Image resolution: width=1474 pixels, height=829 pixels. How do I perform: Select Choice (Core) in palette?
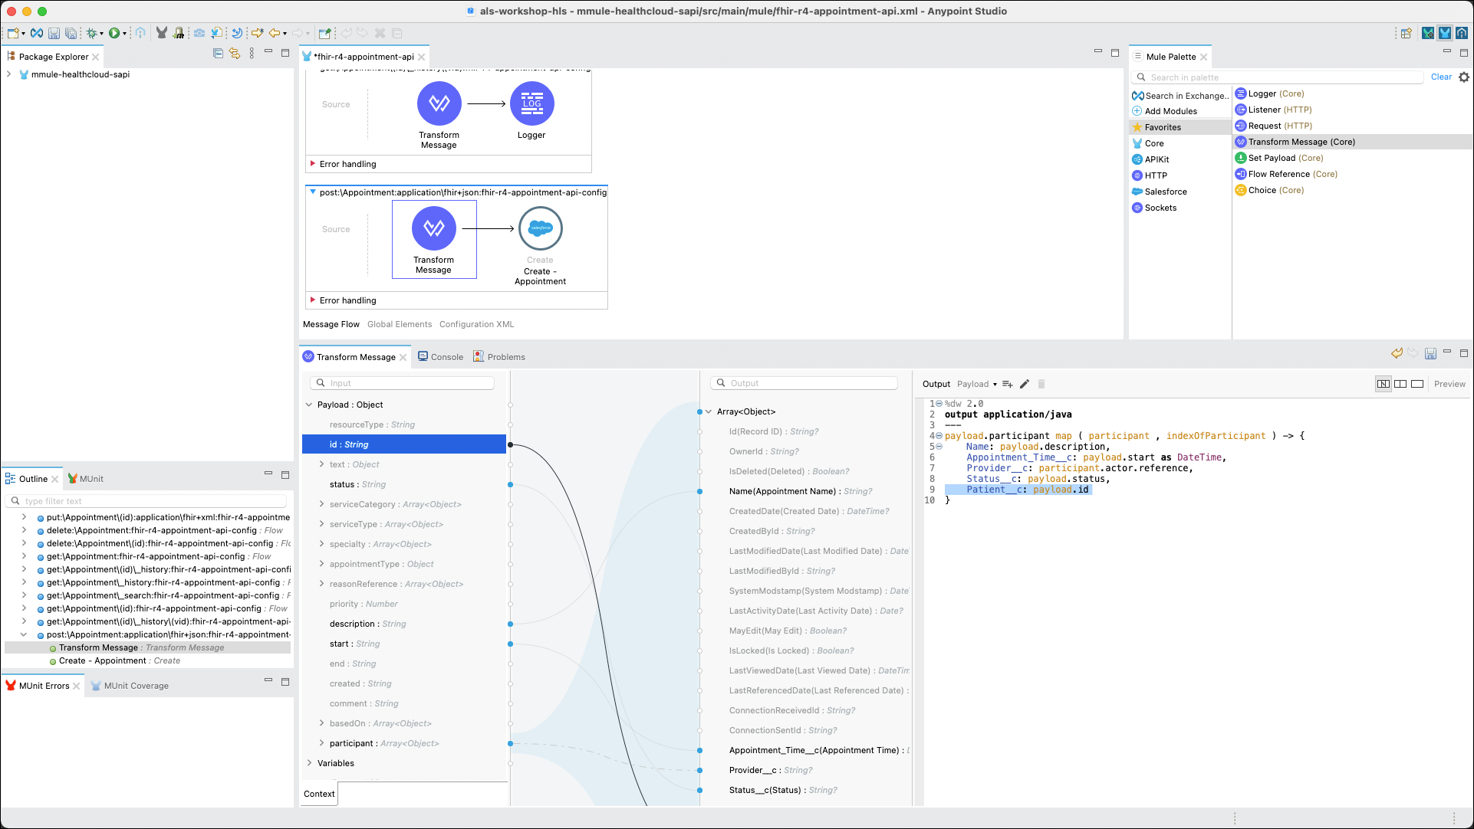(x=1269, y=190)
